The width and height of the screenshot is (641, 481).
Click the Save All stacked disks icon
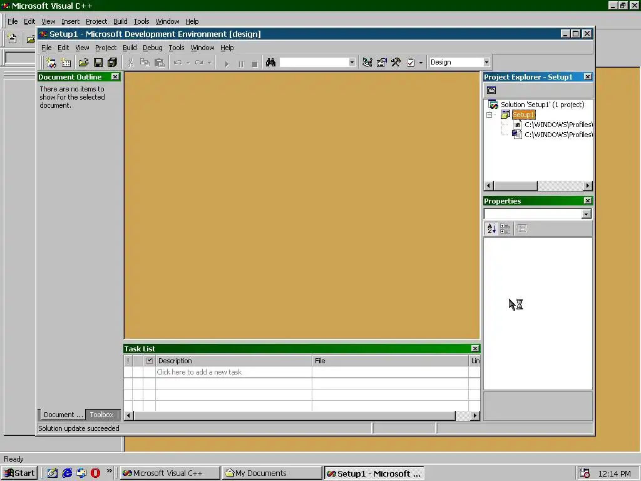113,63
